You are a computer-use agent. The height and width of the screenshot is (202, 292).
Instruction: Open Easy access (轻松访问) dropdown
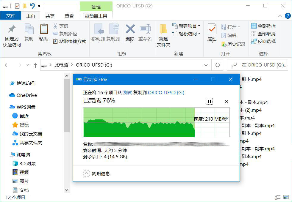tap(186, 34)
